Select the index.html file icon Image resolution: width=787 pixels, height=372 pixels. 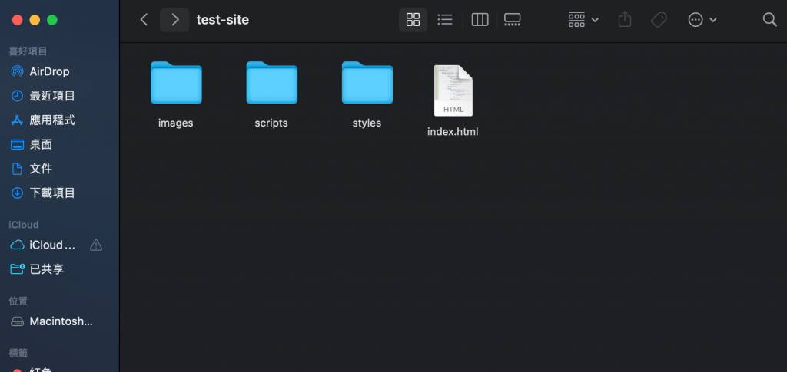[453, 91]
